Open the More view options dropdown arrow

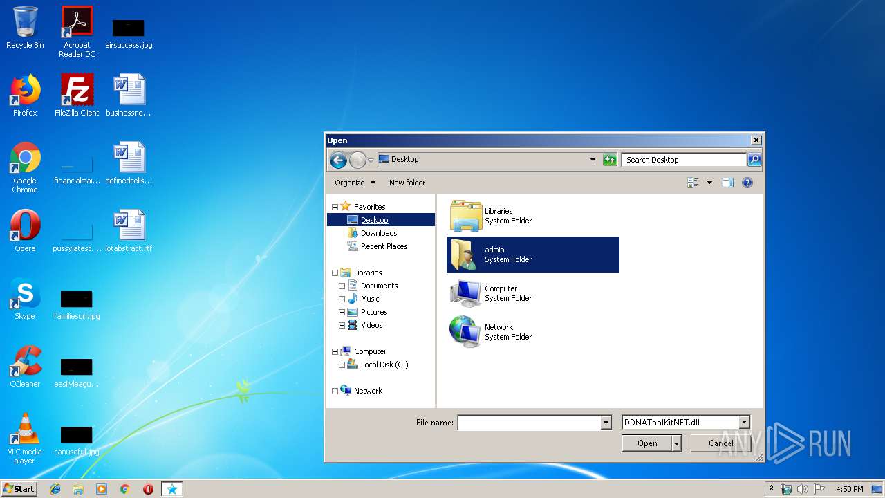(x=709, y=183)
